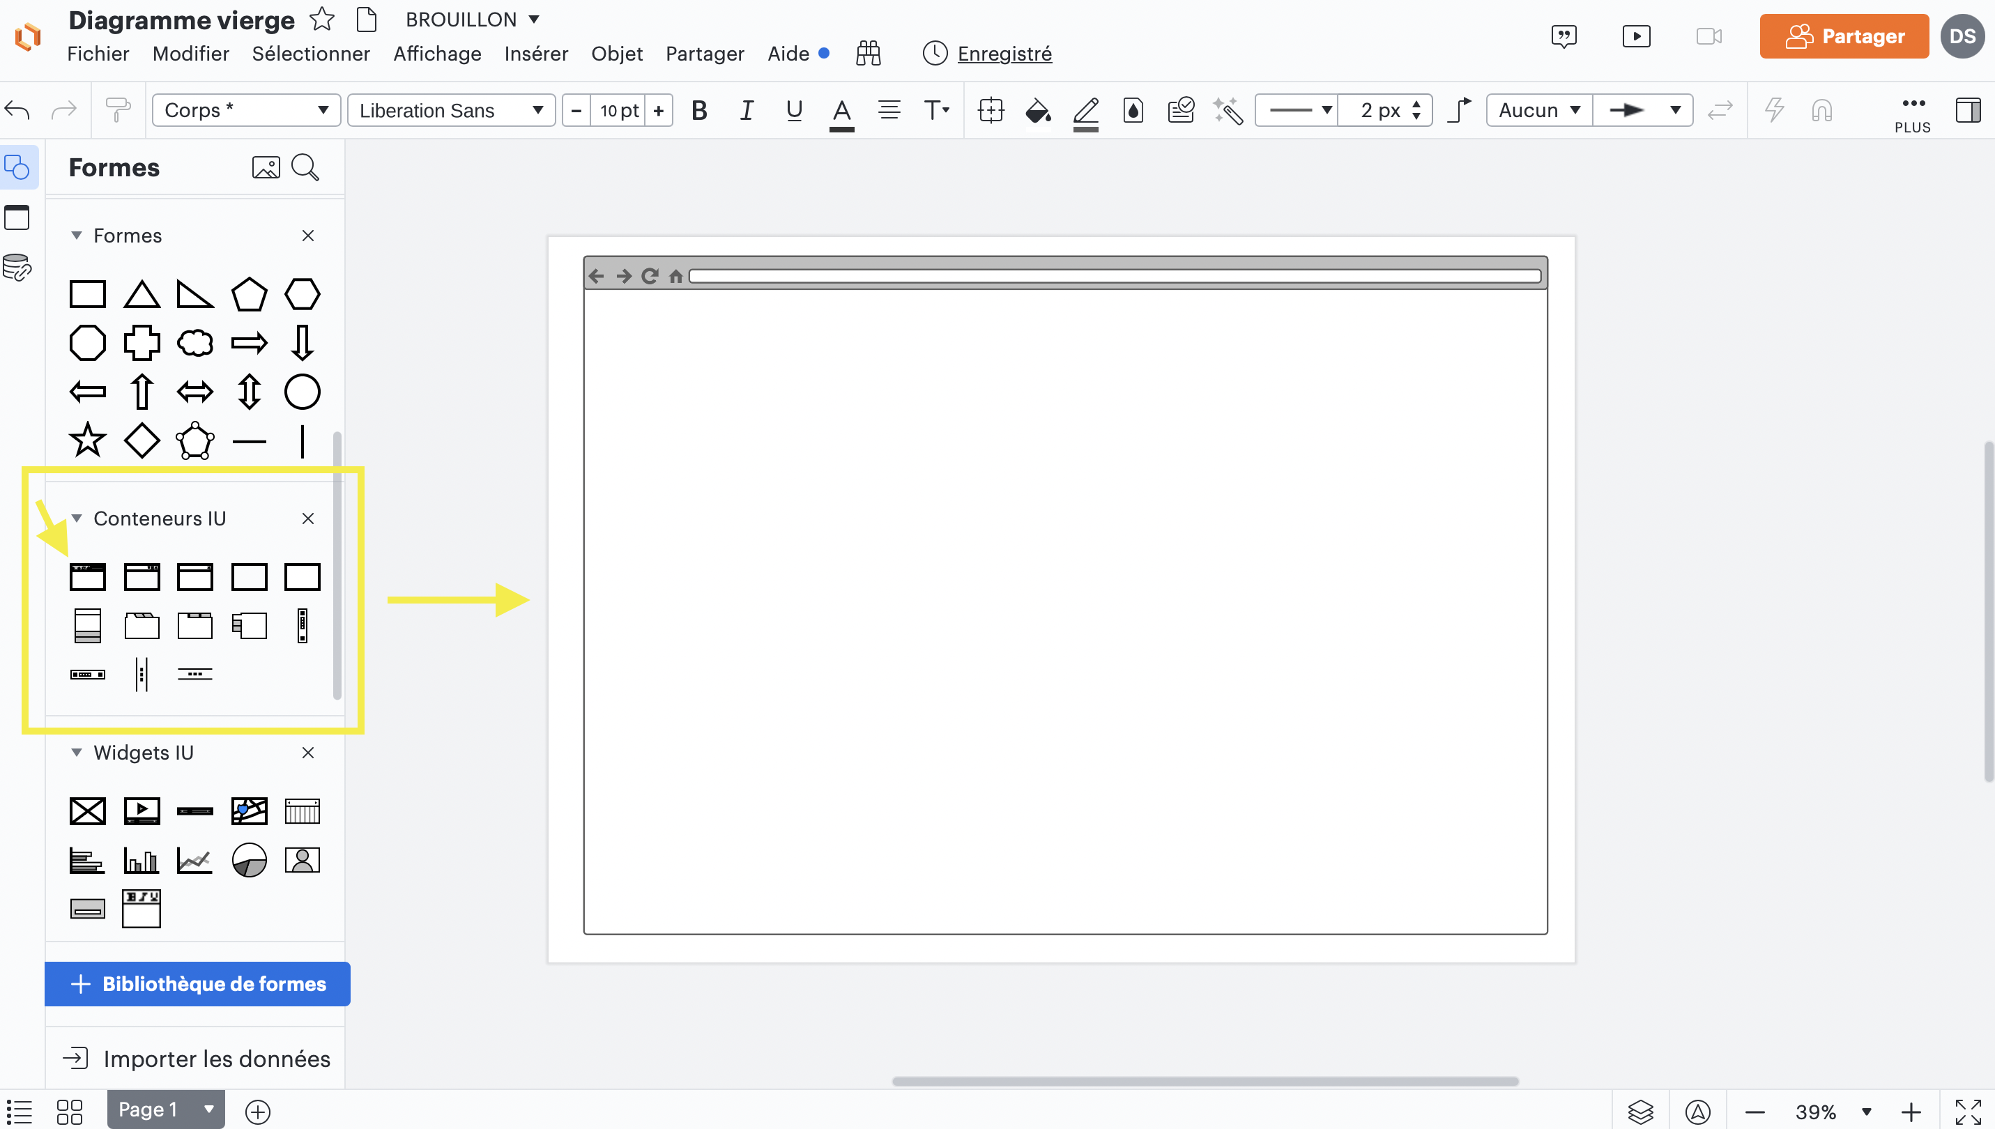This screenshot has width=1995, height=1129.
Task: Click Importer les données
Action: click(197, 1059)
